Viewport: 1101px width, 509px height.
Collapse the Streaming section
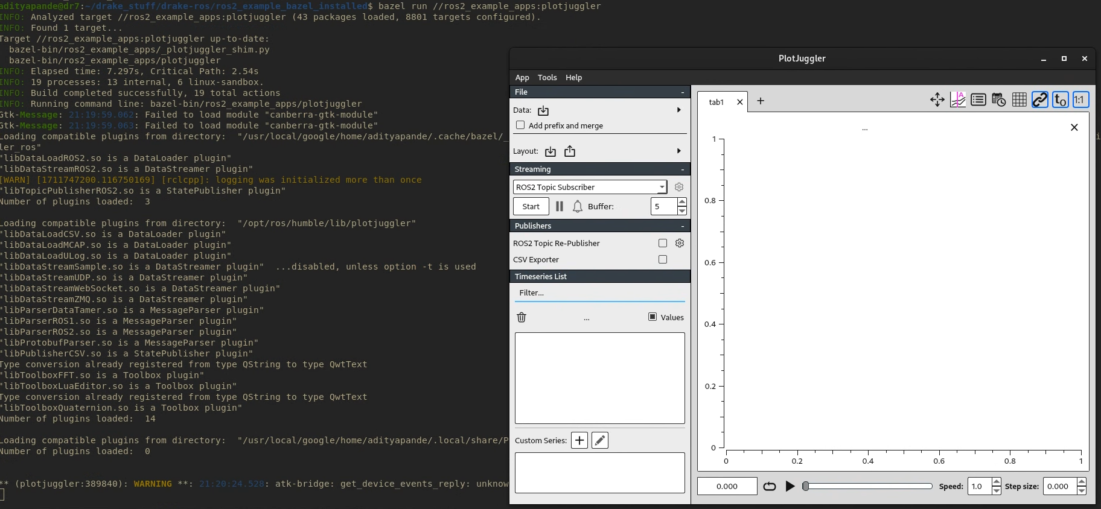click(x=683, y=169)
